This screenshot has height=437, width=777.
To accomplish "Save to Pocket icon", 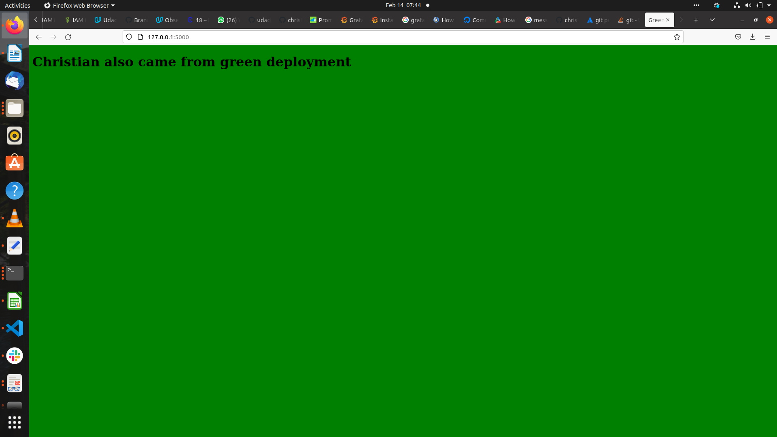I will tap(738, 37).
